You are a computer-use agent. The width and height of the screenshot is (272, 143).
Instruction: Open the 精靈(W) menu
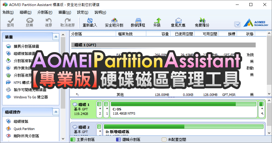pyautogui.click(x=65, y=12)
